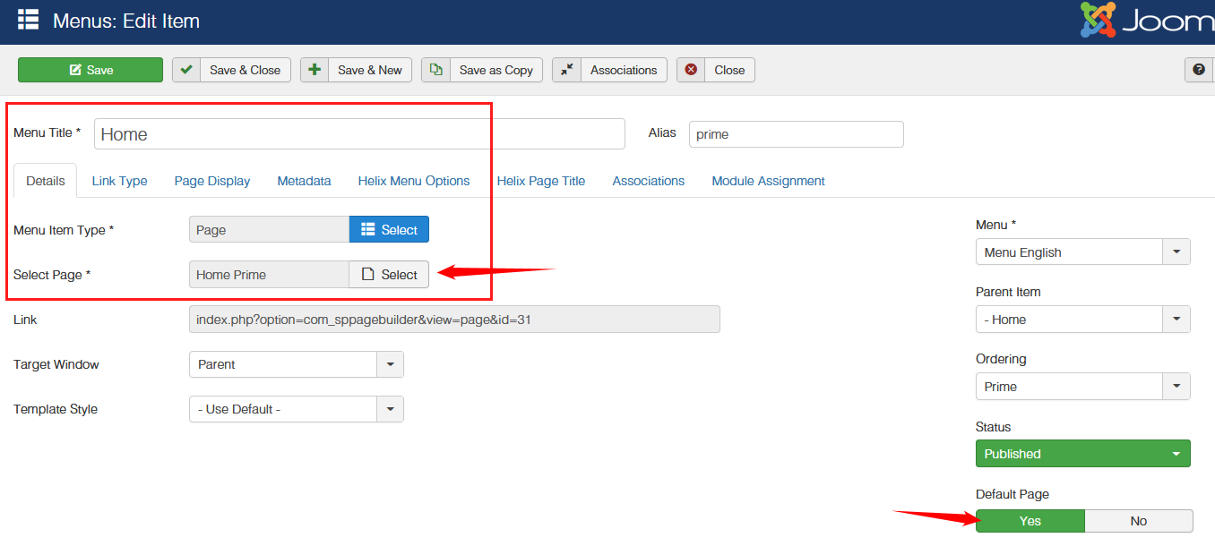Viewport: 1215px width, 546px height.
Task: Click the checkmark Save & Close icon
Action: [x=186, y=70]
